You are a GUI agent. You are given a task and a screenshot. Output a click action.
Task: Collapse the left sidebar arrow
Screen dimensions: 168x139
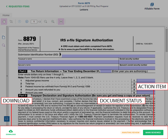(x=7, y=76)
